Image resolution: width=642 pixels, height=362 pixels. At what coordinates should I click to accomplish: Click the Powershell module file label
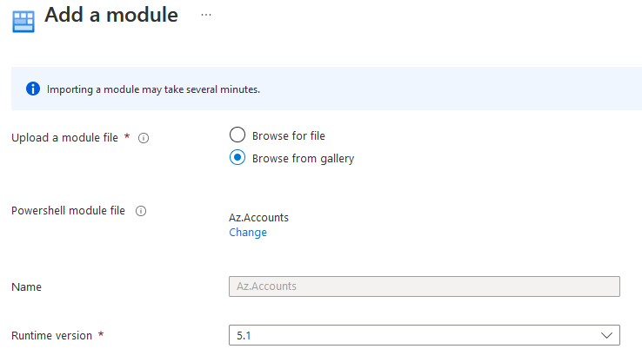coord(68,211)
